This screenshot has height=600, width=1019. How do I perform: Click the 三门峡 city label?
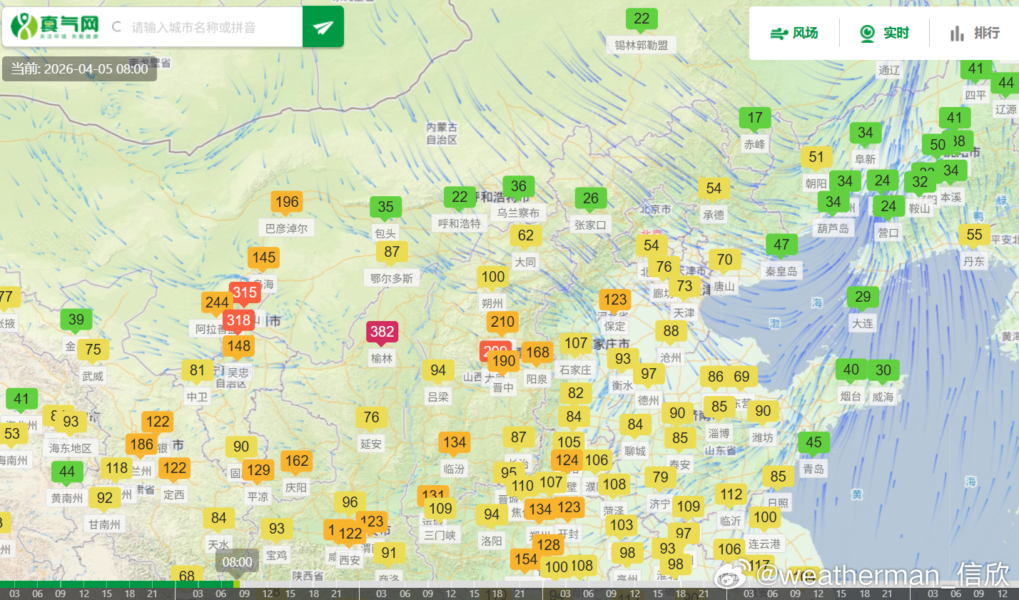(x=440, y=535)
